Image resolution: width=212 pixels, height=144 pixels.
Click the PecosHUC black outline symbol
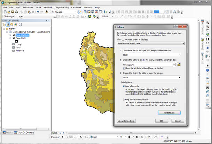click(x=16, y=41)
